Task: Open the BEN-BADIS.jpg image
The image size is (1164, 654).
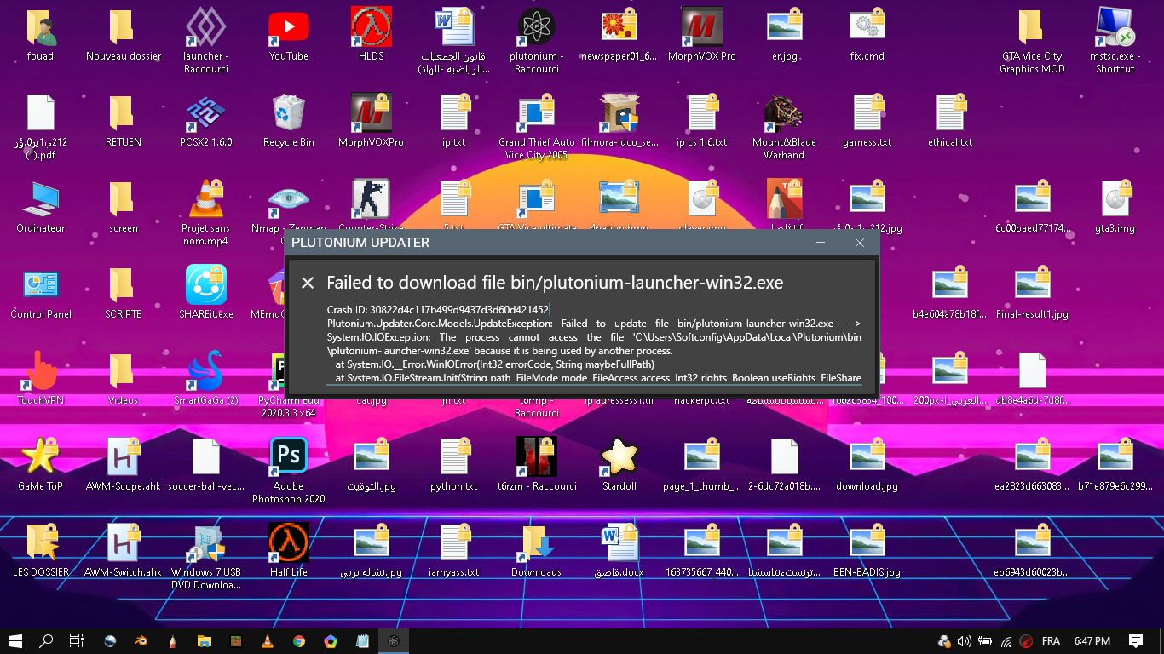Action: point(867,551)
